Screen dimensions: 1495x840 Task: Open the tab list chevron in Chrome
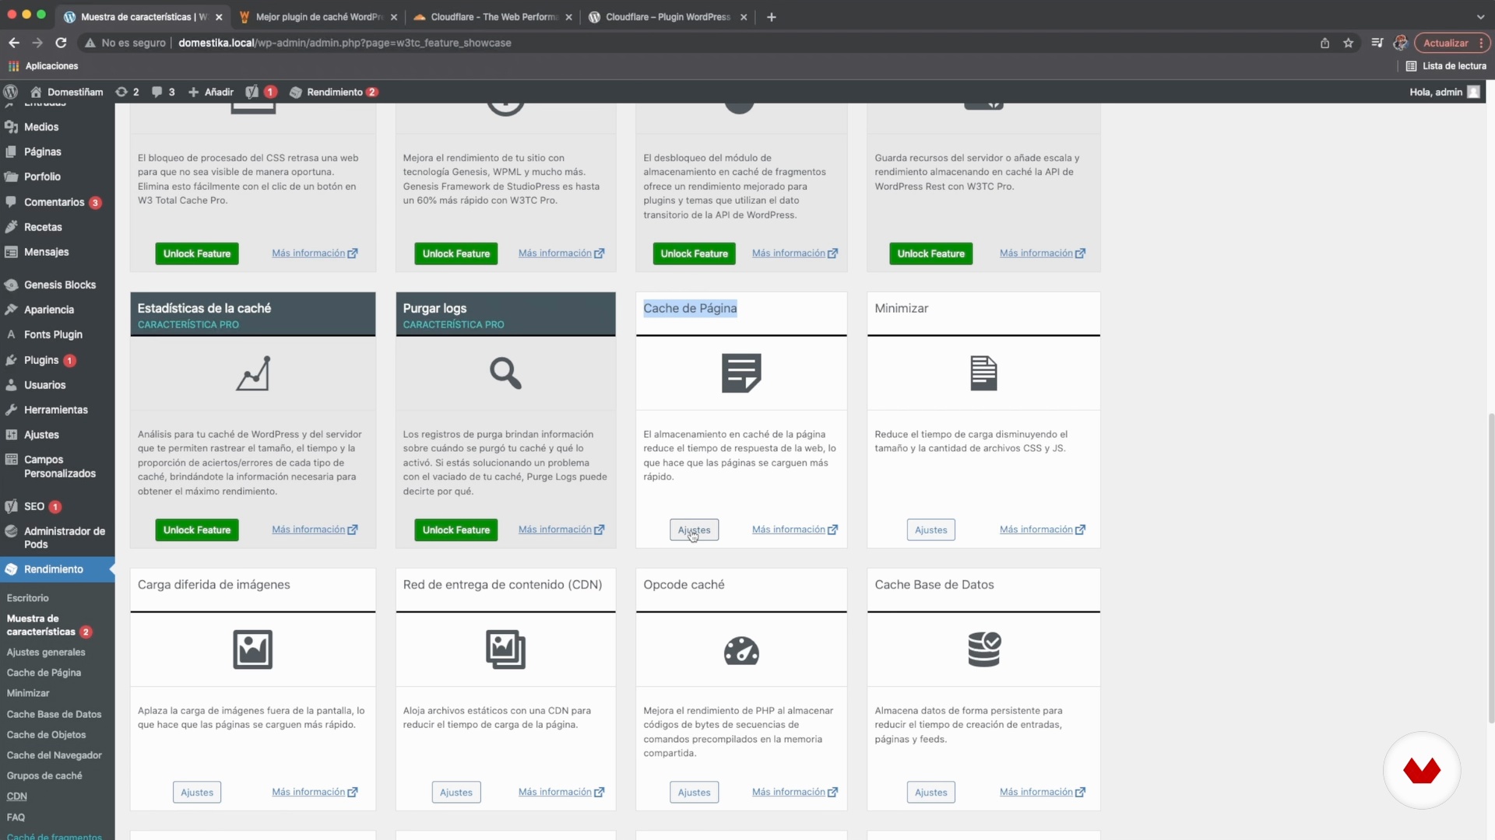click(1480, 16)
